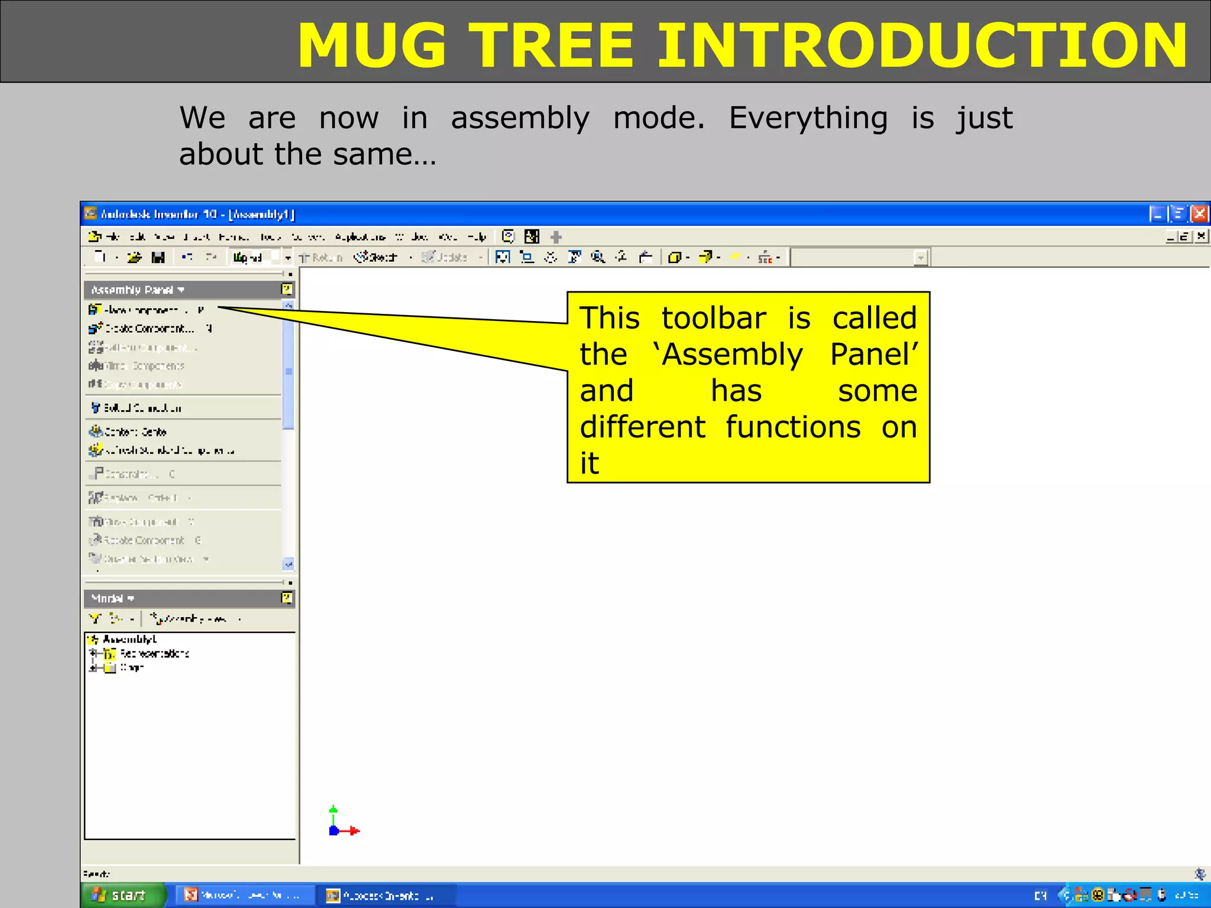Expand the Origin folder tree node

93,668
